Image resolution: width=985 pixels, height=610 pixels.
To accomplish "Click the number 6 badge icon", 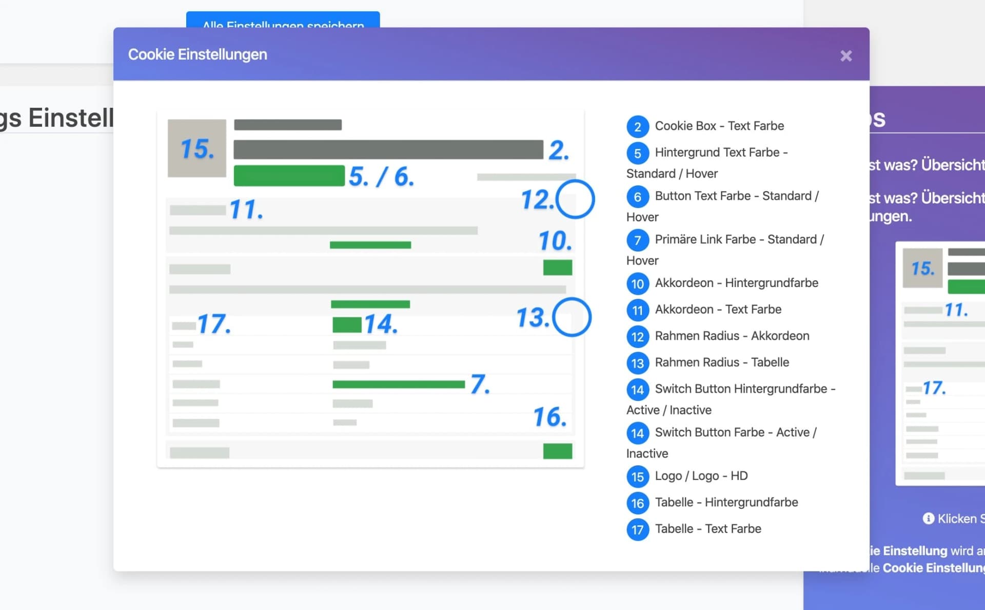I will point(637,197).
